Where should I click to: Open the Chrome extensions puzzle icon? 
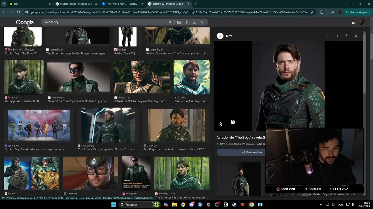322,12
